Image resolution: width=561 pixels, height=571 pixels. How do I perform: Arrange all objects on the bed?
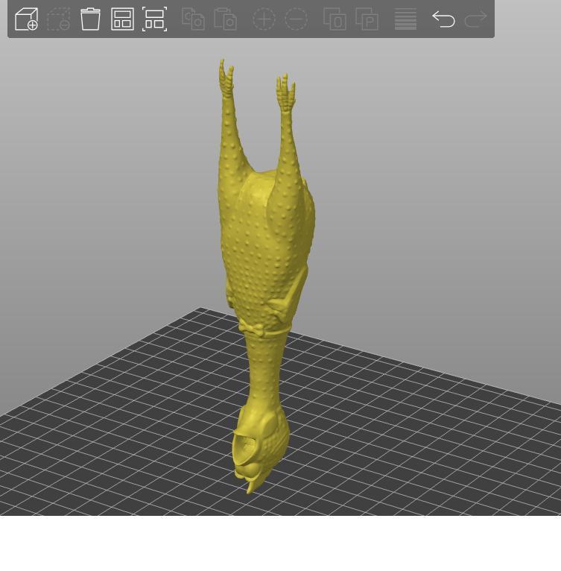tap(122, 19)
